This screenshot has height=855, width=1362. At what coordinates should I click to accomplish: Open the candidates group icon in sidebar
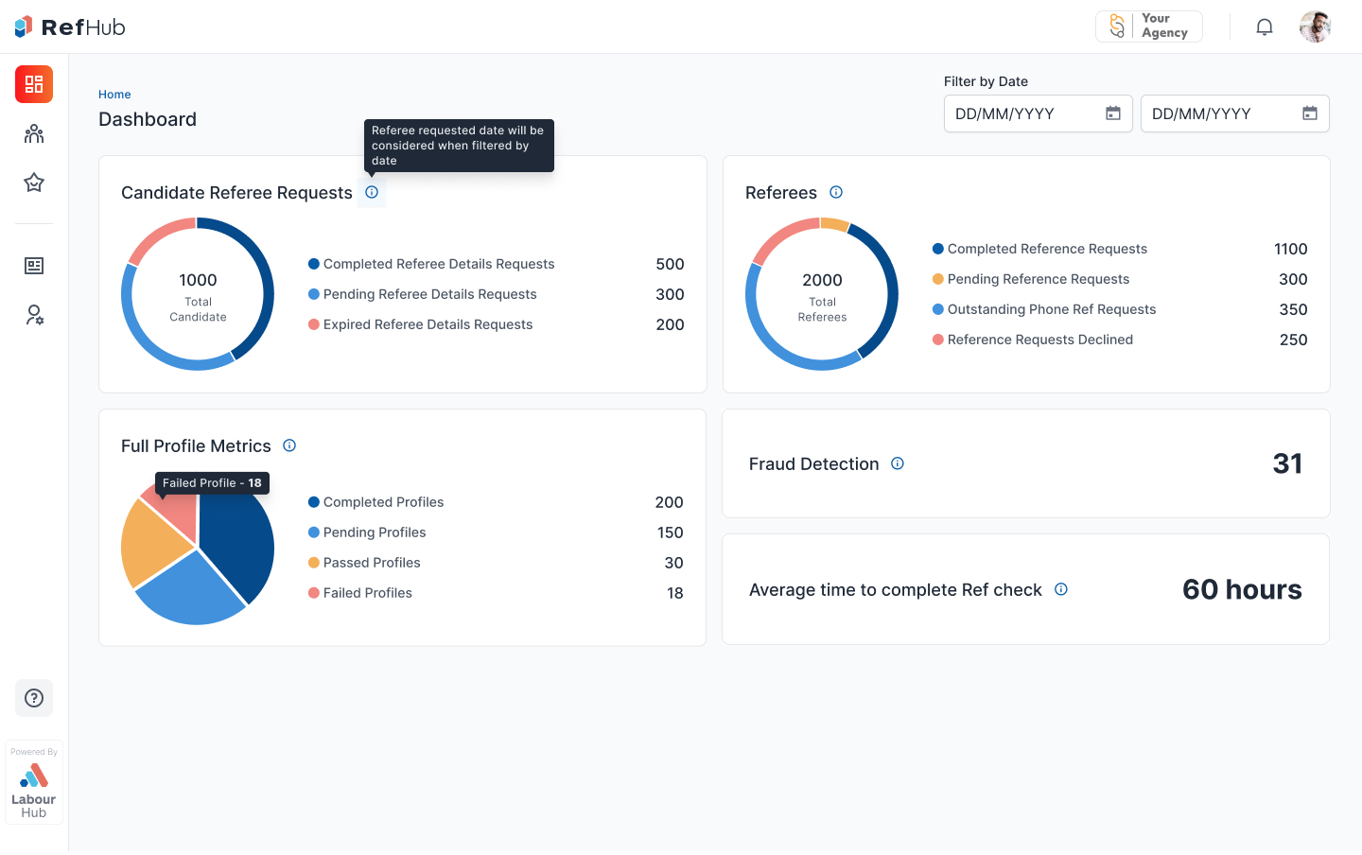[x=34, y=133]
